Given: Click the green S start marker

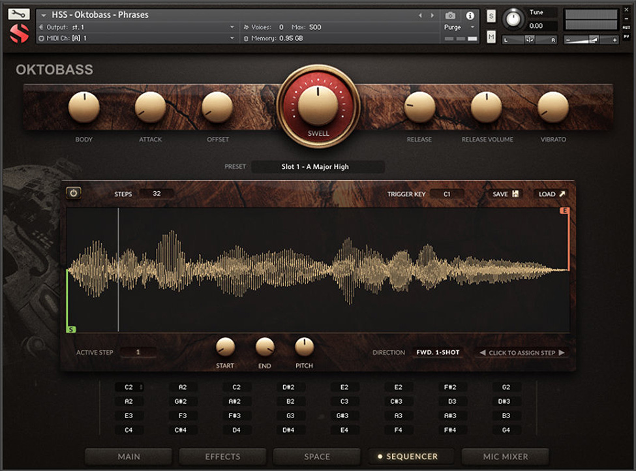Looking at the screenshot, I should click(71, 329).
